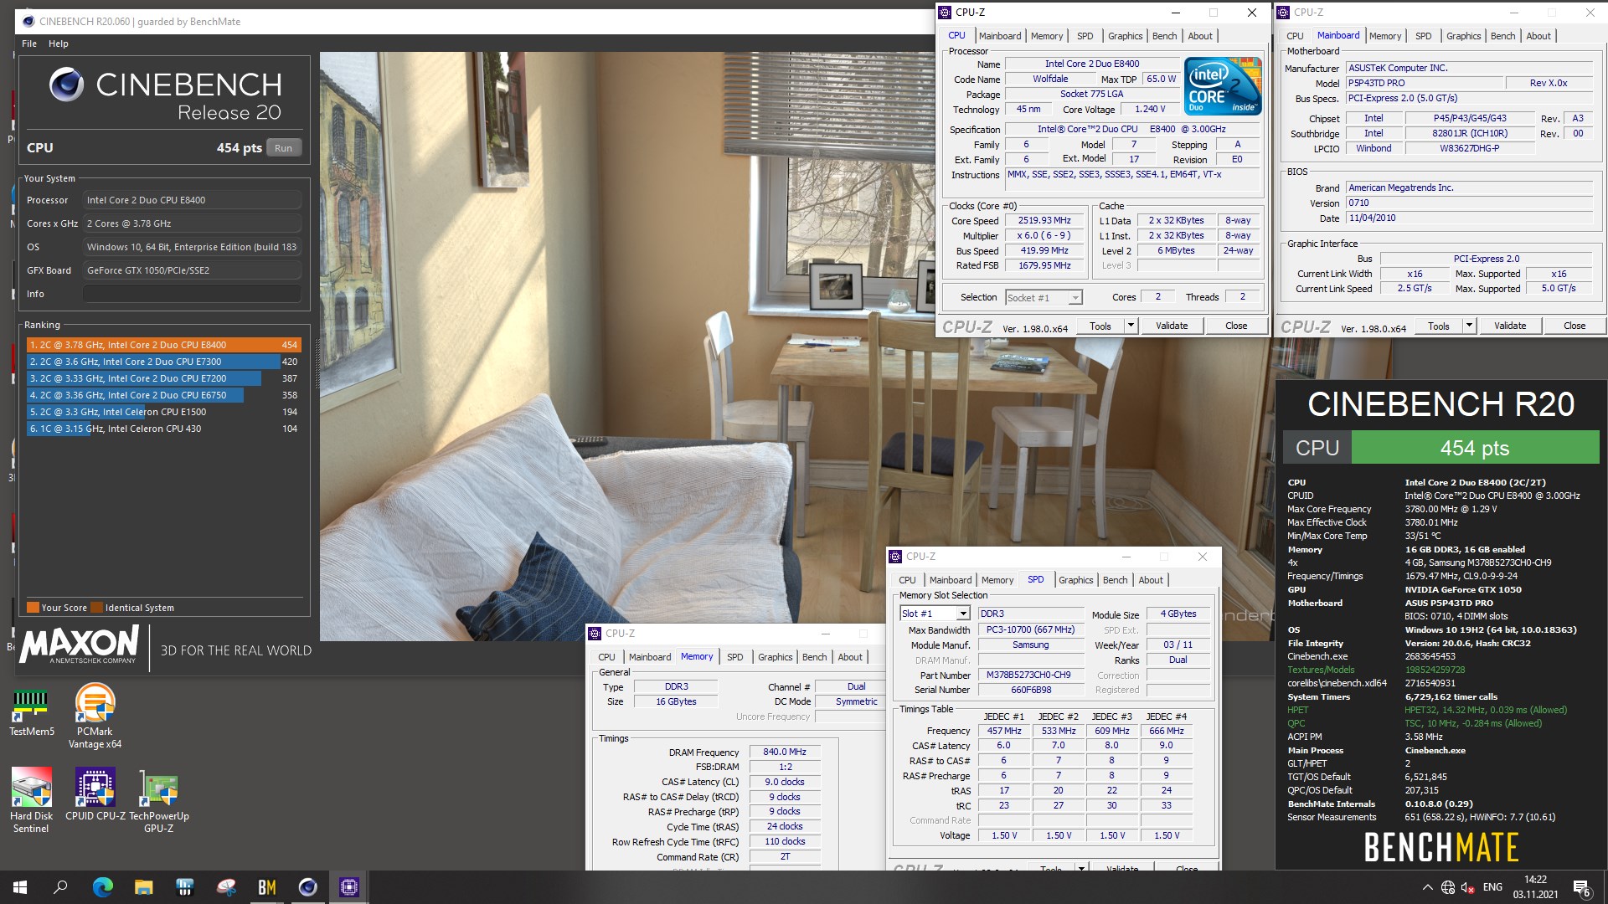The width and height of the screenshot is (1608, 904).
Task: Select SPD tab in CPU-Z Memory window
Action: click(x=734, y=657)
